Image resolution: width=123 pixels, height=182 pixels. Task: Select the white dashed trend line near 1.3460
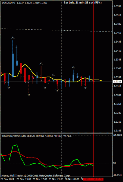[x=56, y=30]
